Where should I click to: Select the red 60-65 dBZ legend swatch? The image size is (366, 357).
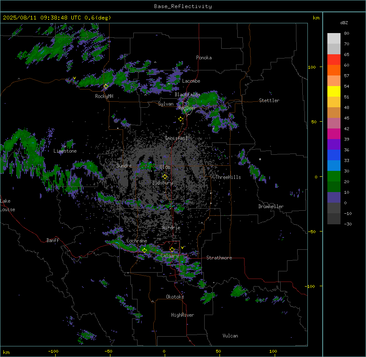tap(334, 60)
